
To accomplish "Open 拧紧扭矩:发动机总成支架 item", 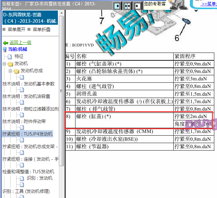I will tap(30, 146).
